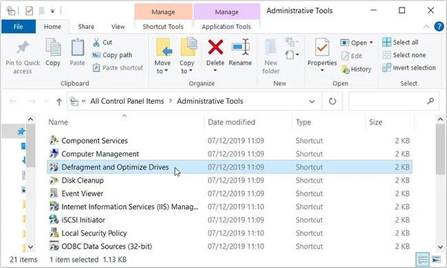Open Customize Quick Access Toolbar dropdown
447x268 pixels.
coord(52,11)
